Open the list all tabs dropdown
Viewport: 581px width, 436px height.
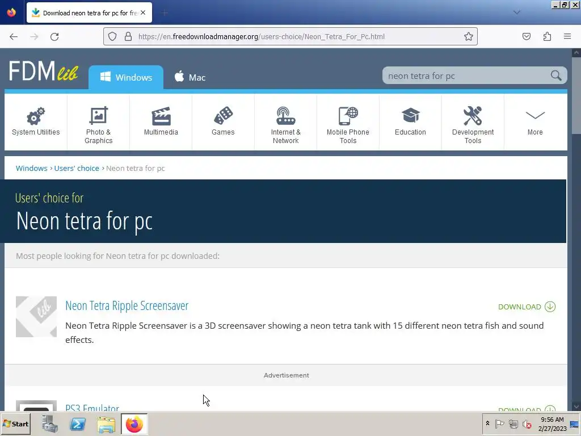coord(517,12)
